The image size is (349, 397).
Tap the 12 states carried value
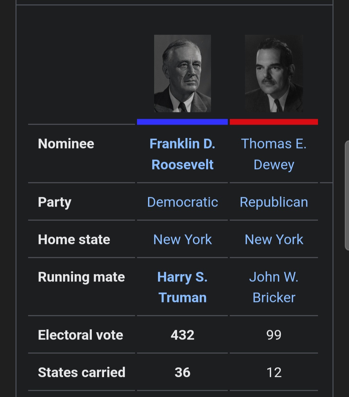click(x=274, y=372)
